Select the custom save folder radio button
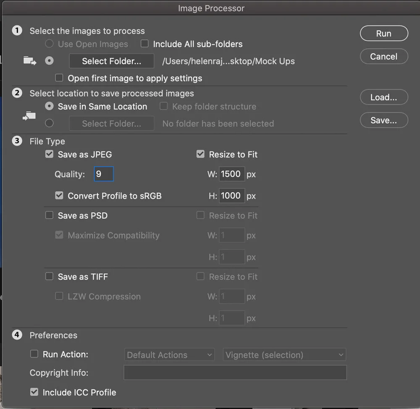The height and width of the screenshot is (409, 420). pos(49,123)
